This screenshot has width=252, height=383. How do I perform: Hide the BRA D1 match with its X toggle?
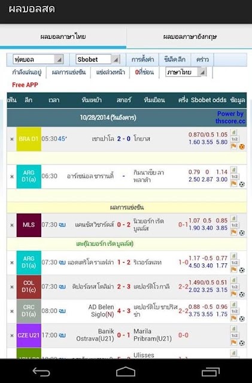tap(12, 139)
